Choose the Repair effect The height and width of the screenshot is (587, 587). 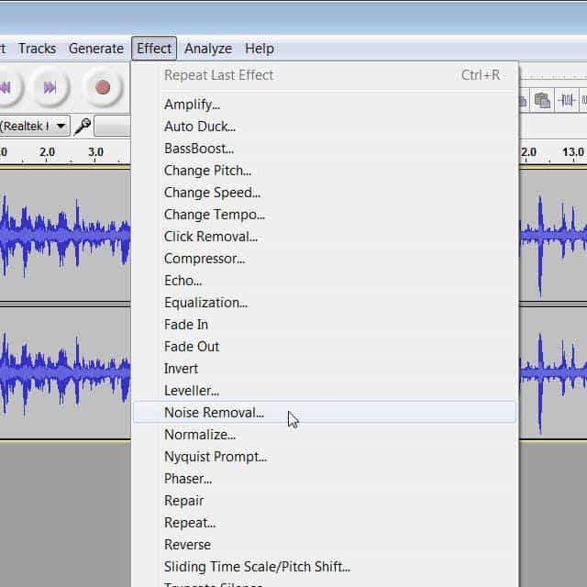(324, 501)
